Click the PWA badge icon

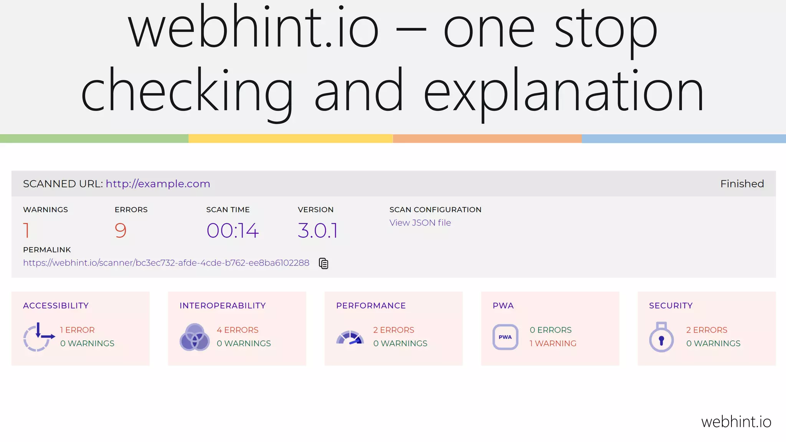click(x=505, y=337)
